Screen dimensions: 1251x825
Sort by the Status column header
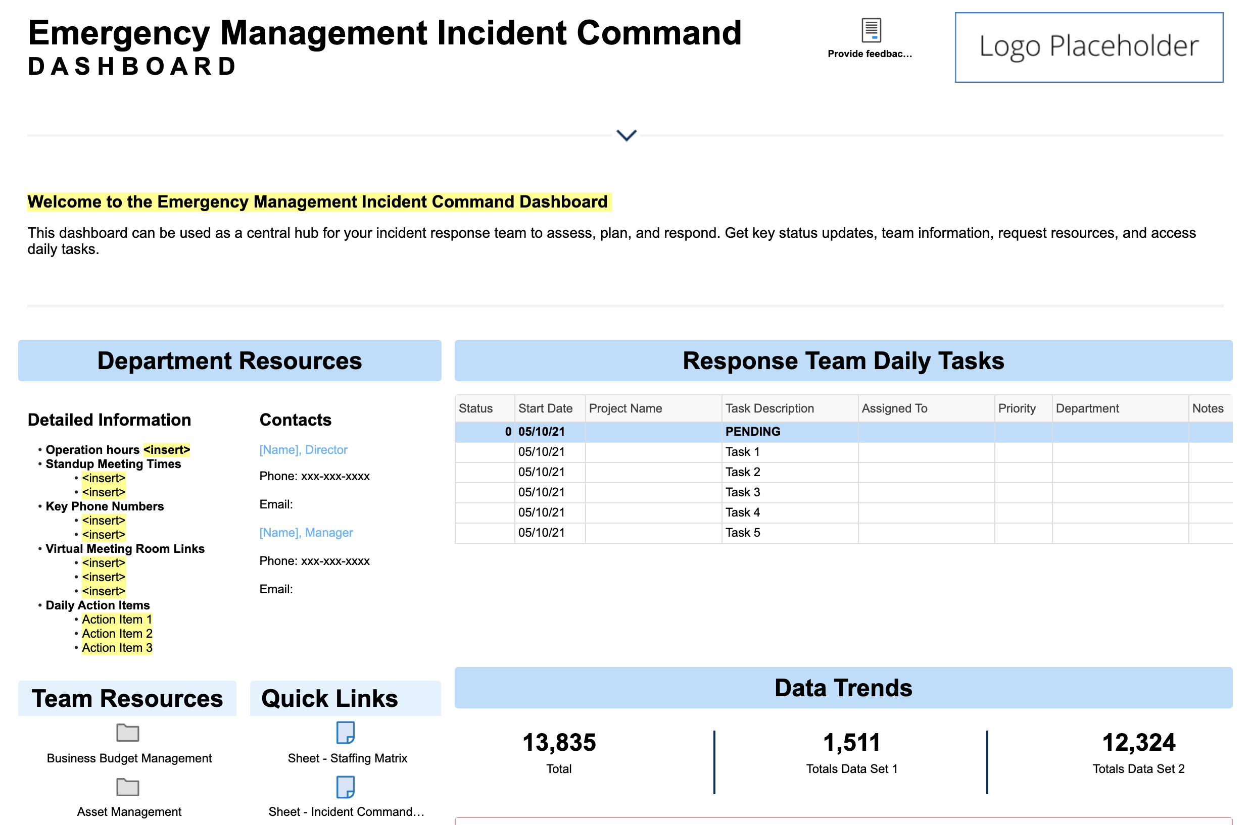pos(475,408)
